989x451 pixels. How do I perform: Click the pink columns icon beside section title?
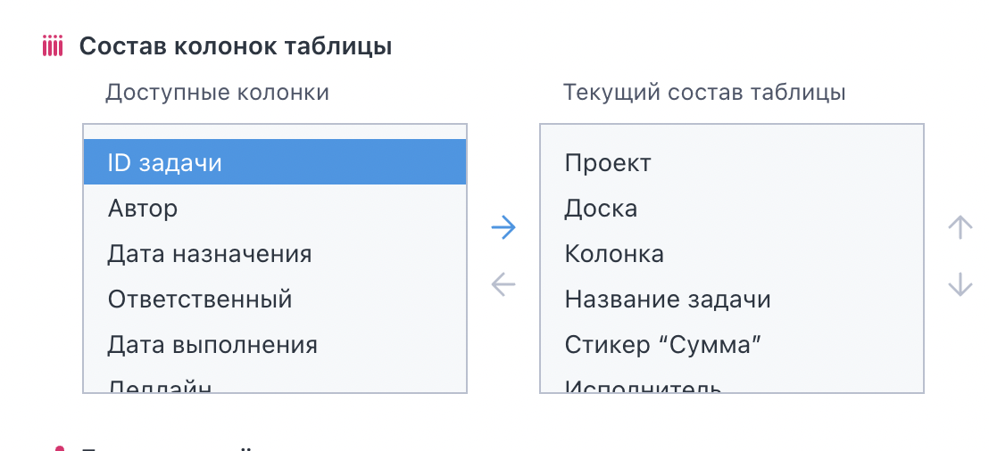(53, 47)
